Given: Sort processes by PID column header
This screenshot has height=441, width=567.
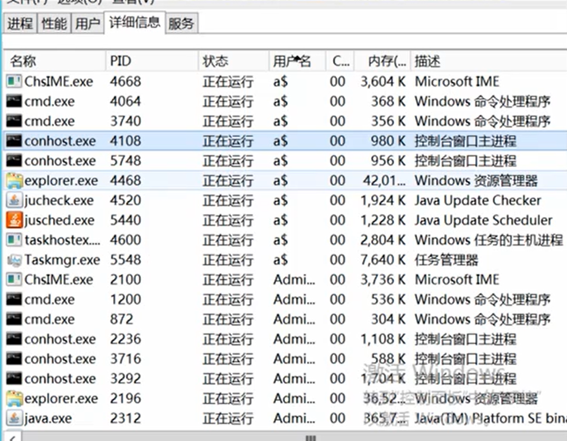Looking at the screenshot, I should 152,61.
